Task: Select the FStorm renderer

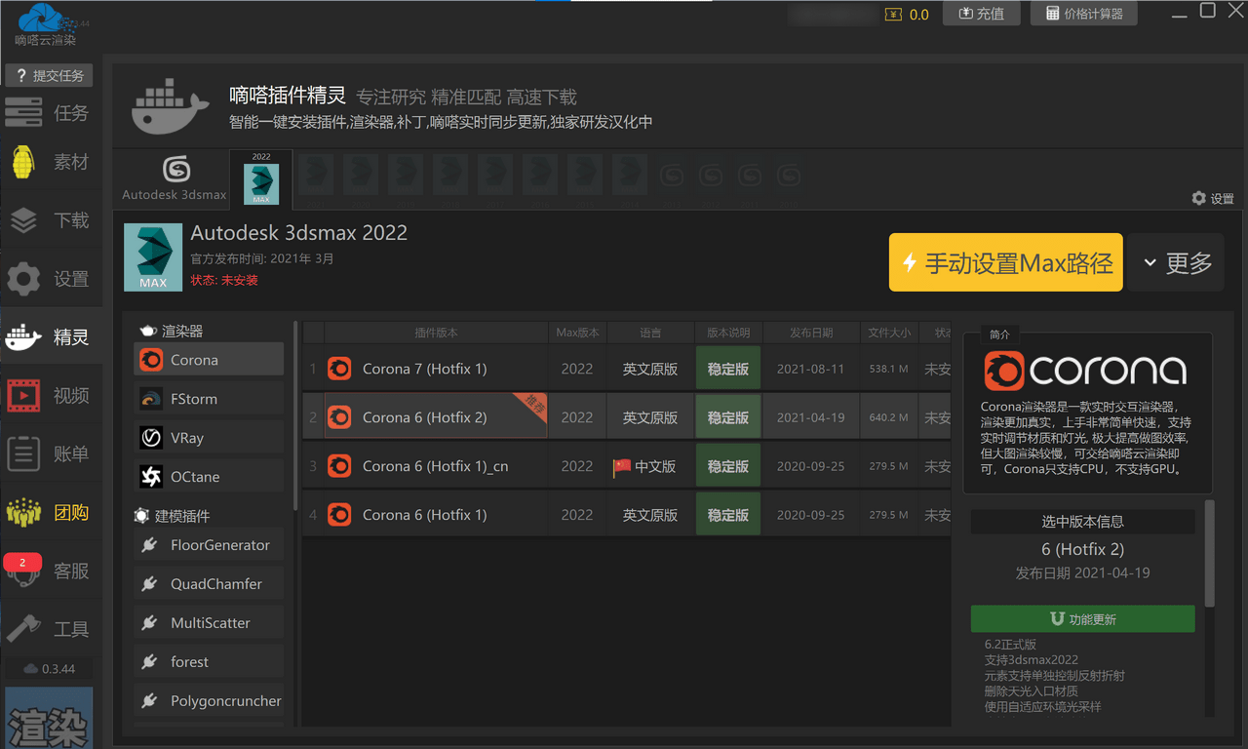Action: click(x=208, y=398)
